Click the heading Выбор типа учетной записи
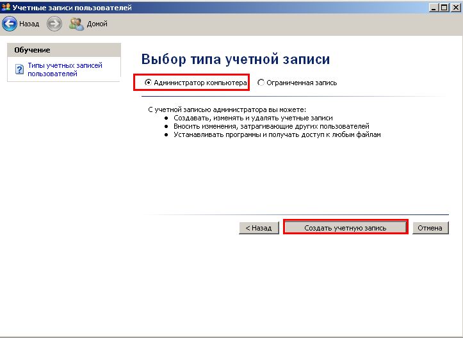Image resolution: width=463 pixels, height=338 pixels. click(235, 59)
